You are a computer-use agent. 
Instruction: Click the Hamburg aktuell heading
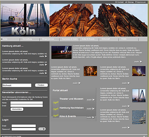(x=13, y=46)
